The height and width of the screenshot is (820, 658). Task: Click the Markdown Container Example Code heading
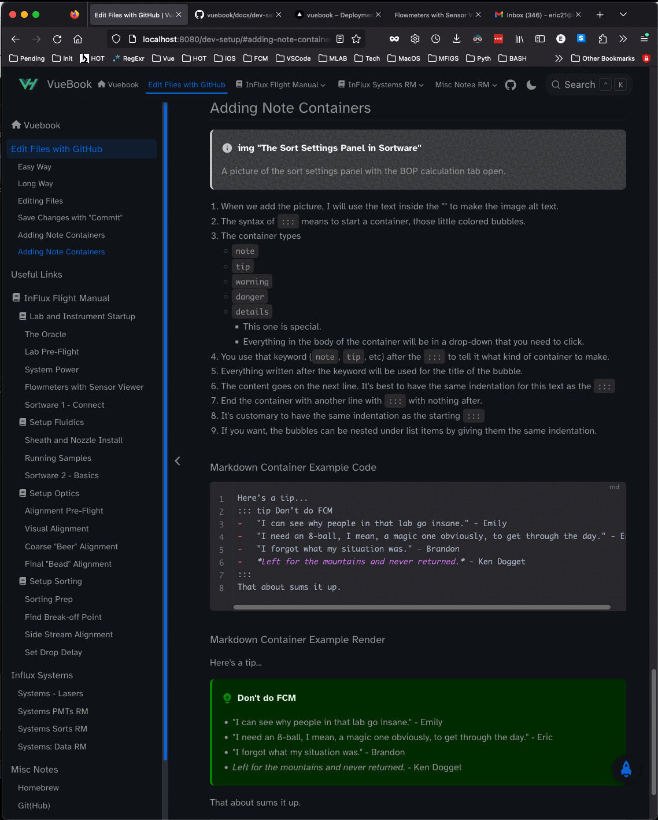(293, 467)
